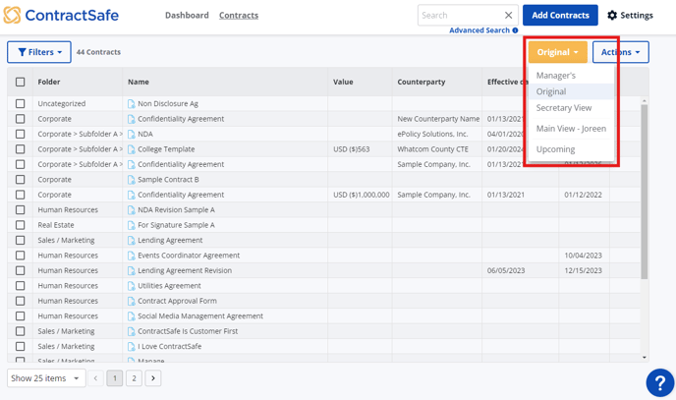Click document icon beside NDA contract

[x=131, y=134]
